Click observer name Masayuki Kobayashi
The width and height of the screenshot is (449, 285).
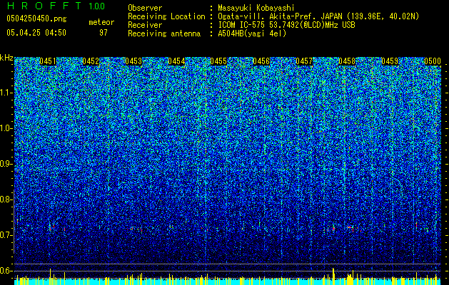[256, 8]
